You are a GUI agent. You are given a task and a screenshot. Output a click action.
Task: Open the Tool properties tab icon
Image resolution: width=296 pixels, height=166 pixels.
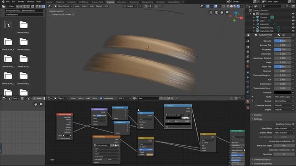(x=248, y=41)
